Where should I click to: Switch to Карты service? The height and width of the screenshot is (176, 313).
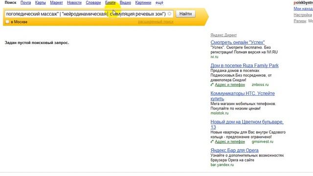pos(40,2)
